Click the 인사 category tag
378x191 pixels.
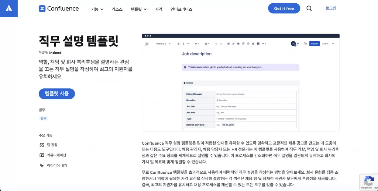click(x=43, y=118)
